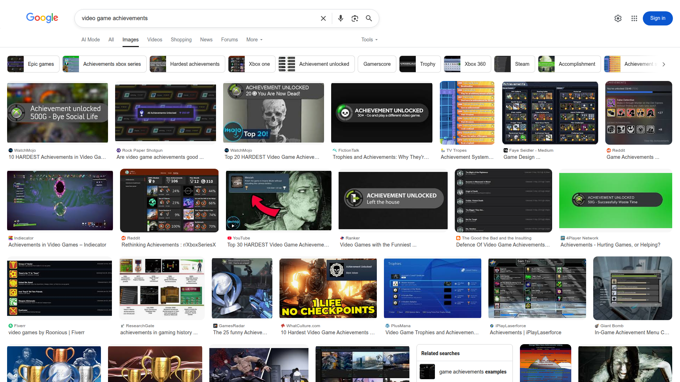Open Rock Paper Shotgun achievements thumbnail

pyautogui.click(x=165, y=113)
